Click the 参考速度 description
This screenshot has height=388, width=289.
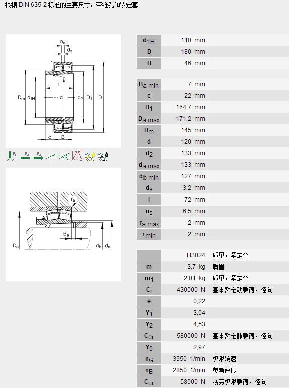[224, 370]
